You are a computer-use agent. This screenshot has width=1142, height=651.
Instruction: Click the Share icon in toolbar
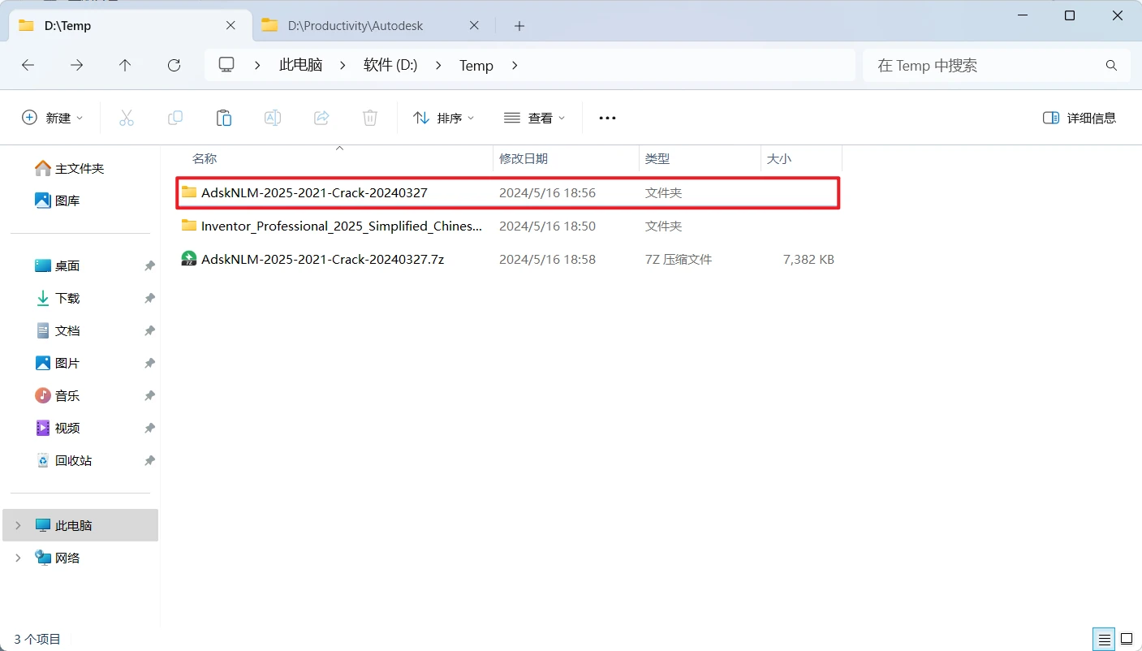coord(321,118)
